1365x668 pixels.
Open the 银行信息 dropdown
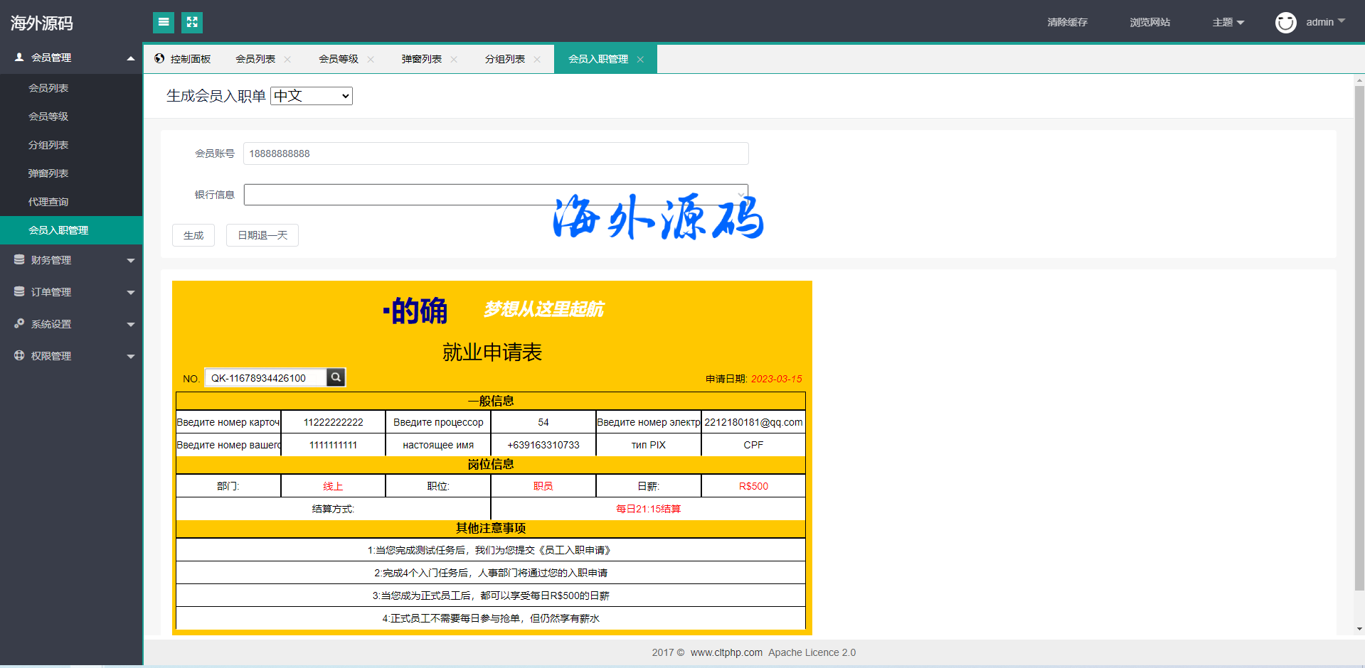pyautogui.click(x=495, y=195)
